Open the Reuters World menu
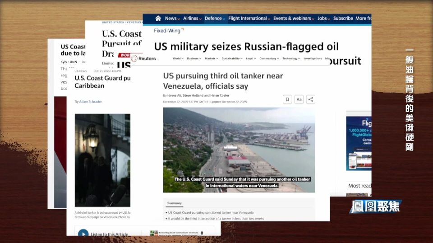433x243 pixels. click(178, 58)
